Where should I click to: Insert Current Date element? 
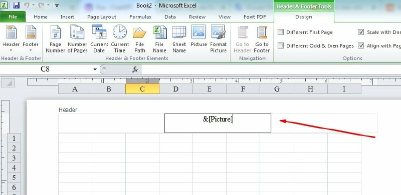click(99, 39)
